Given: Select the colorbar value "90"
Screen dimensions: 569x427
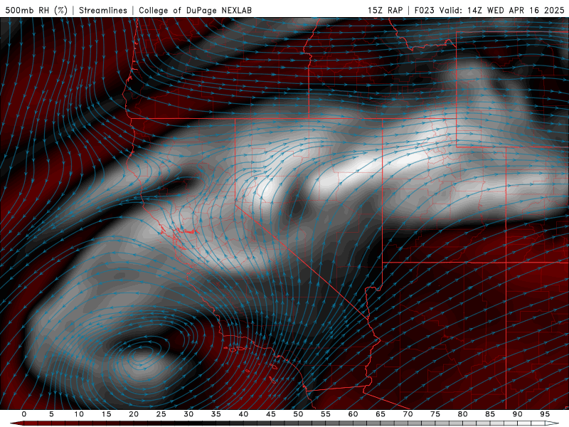Looking at the screenshot, I should click(517, 414).
